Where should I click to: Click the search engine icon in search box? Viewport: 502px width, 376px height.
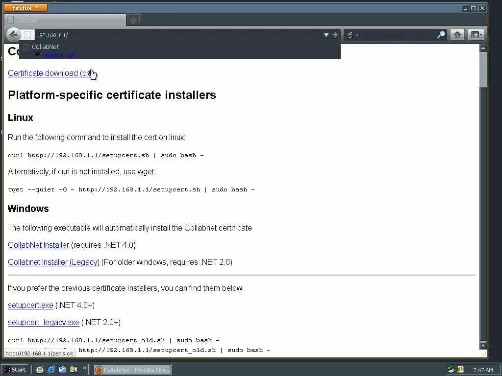[x=351, y=35]
